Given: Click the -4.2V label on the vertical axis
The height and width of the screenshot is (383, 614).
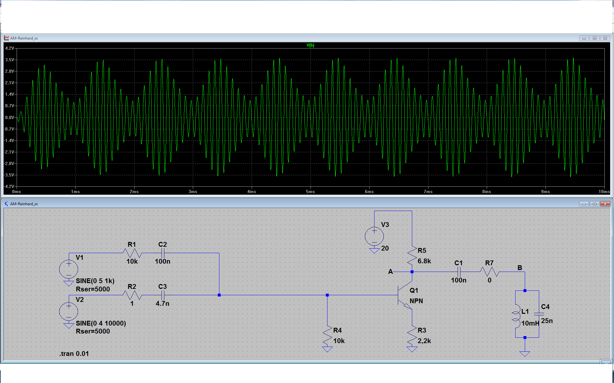Looking at the screenshot, I should (9, 186).
